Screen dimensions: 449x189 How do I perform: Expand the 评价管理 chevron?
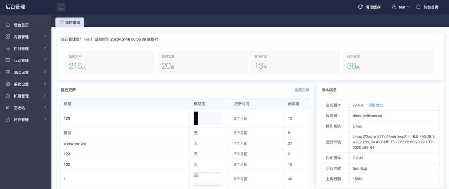click(45, 119)
